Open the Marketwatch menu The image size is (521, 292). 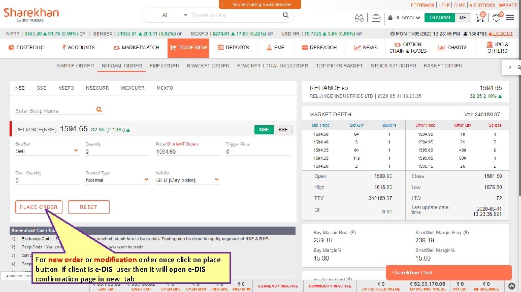click(x=137, y=48)
